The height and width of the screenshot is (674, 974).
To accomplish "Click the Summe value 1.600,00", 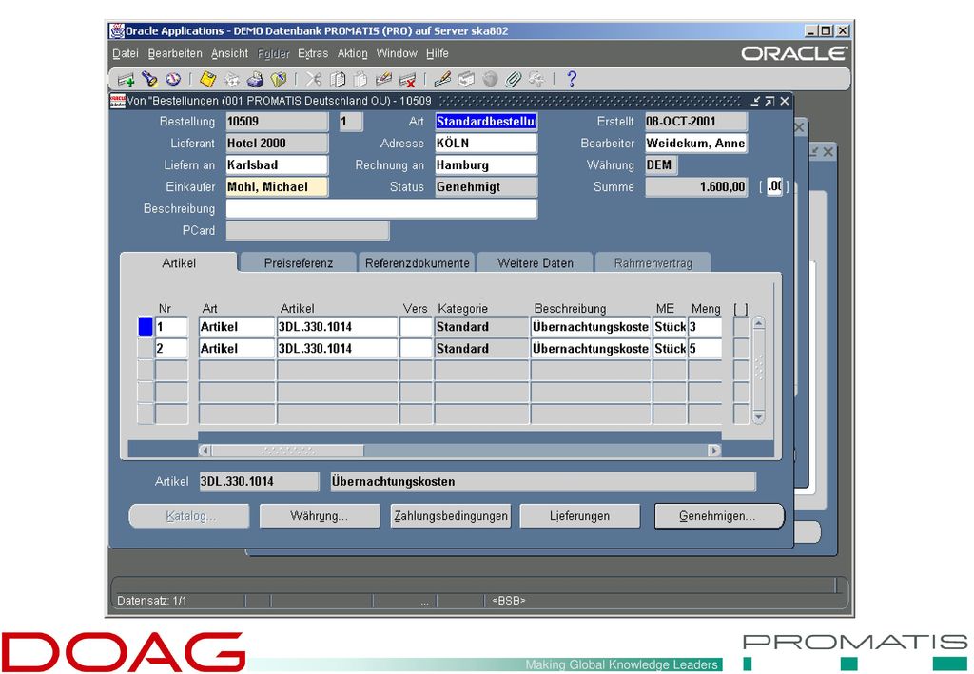I will tap(695, 186).
